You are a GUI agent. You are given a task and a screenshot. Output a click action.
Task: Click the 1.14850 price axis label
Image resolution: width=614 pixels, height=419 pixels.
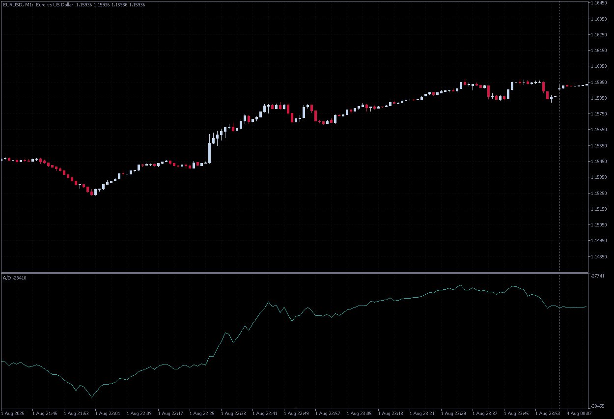click(600, 256)
